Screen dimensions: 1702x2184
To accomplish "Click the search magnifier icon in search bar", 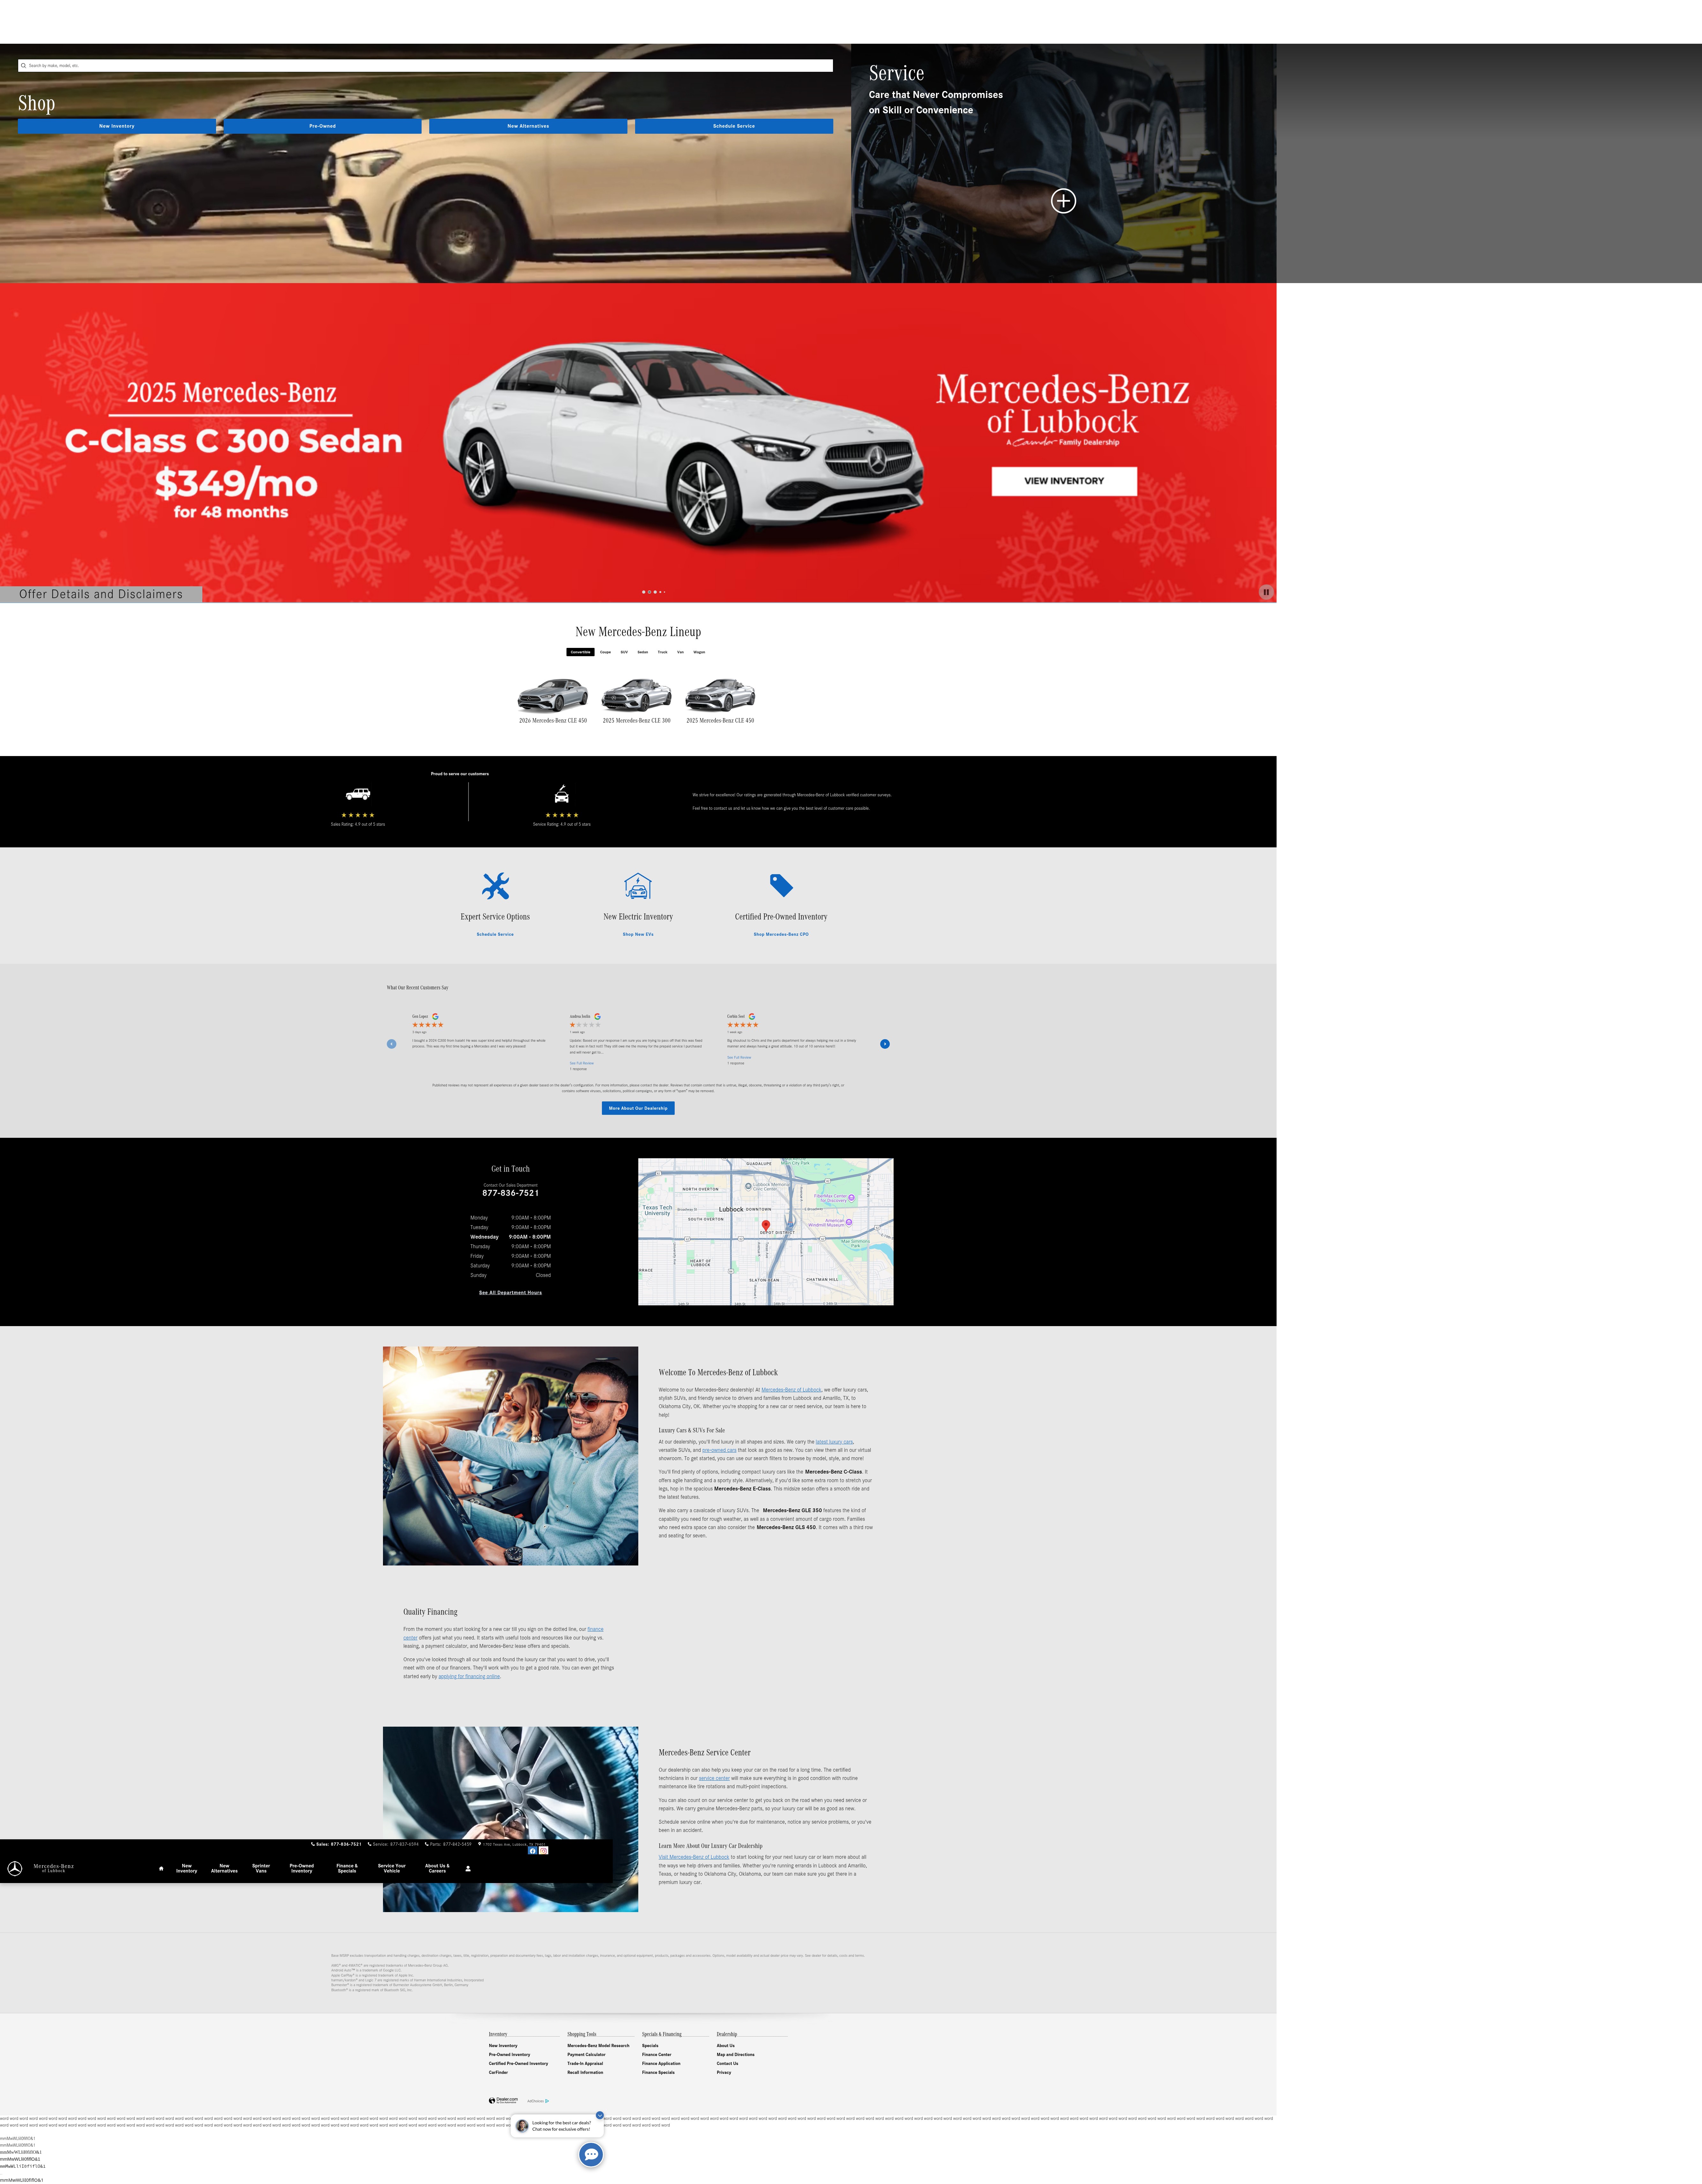I will coord(23,66).
